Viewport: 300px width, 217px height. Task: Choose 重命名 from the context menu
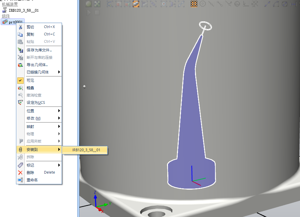click(x=39, y=180)
